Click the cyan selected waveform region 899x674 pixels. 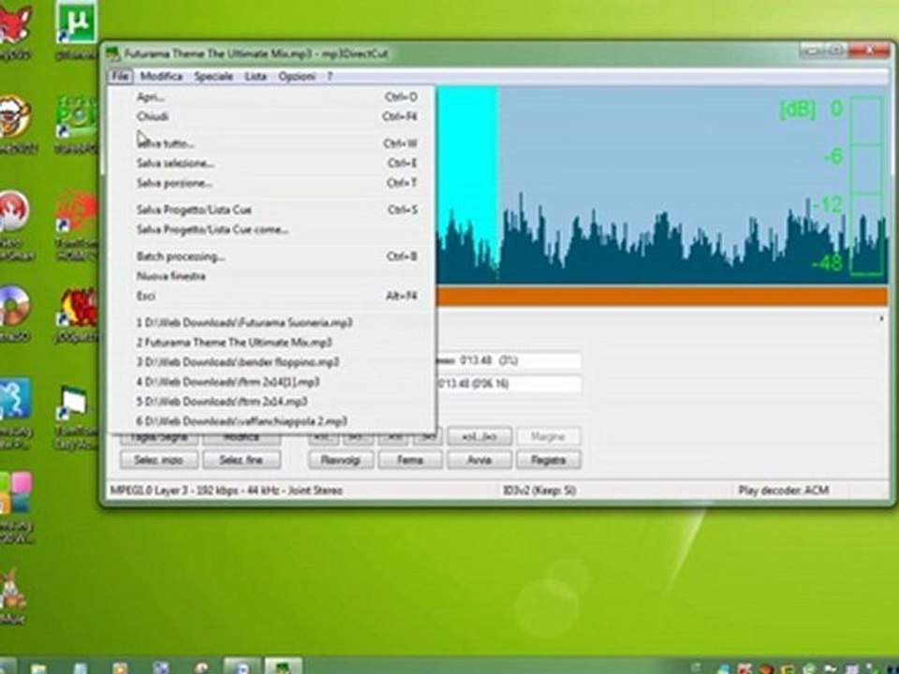pos(466,172)
